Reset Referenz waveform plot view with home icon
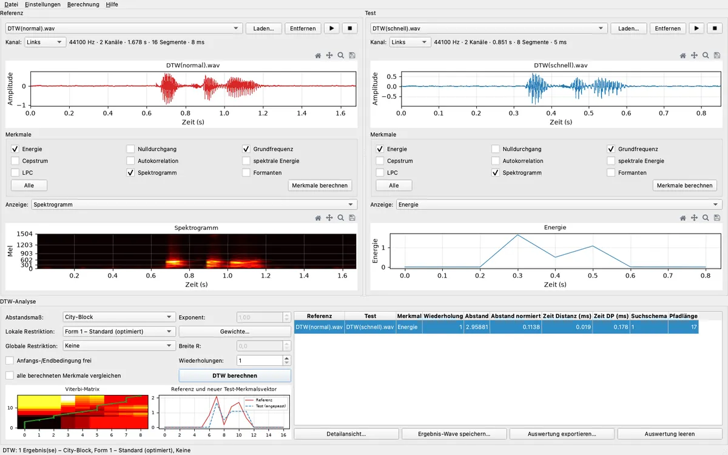Viewport: 728px width, 455px height. click(318, 55)
